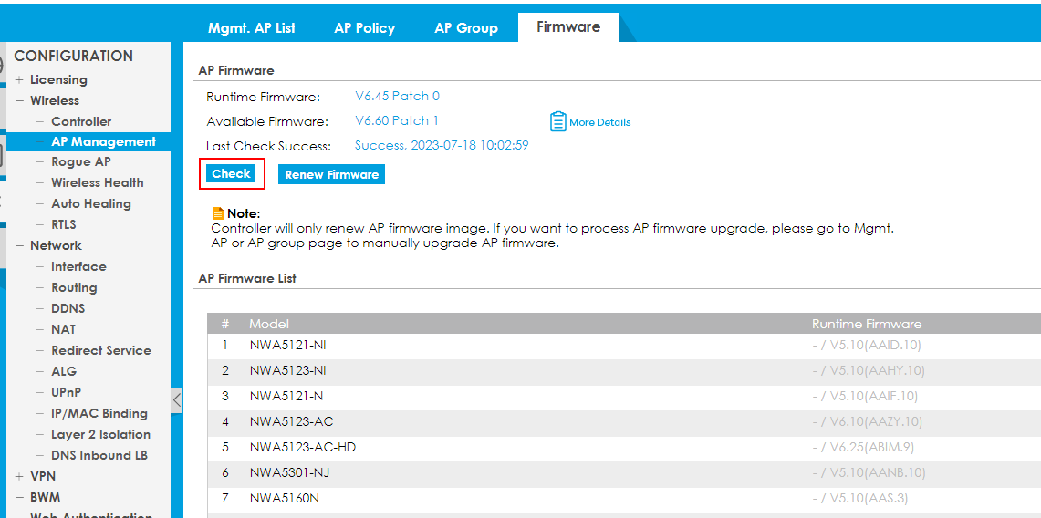1041x518 pixels.
Task: Collapse the Wireless menu section
Action: click(x=19, y=101)
